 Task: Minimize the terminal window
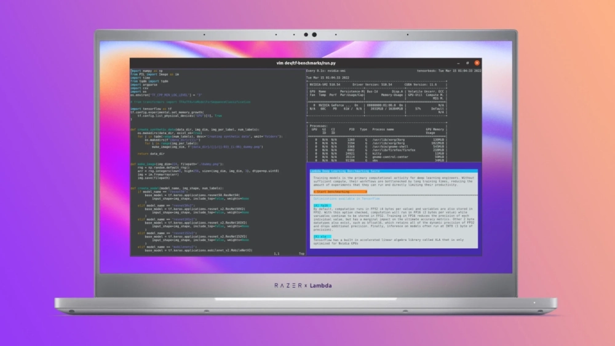click(x=458, y=63)
